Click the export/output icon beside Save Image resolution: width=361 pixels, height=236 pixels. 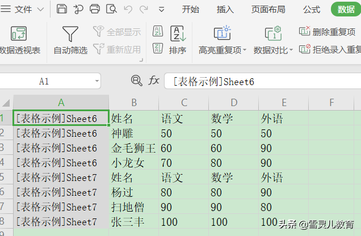78,10
